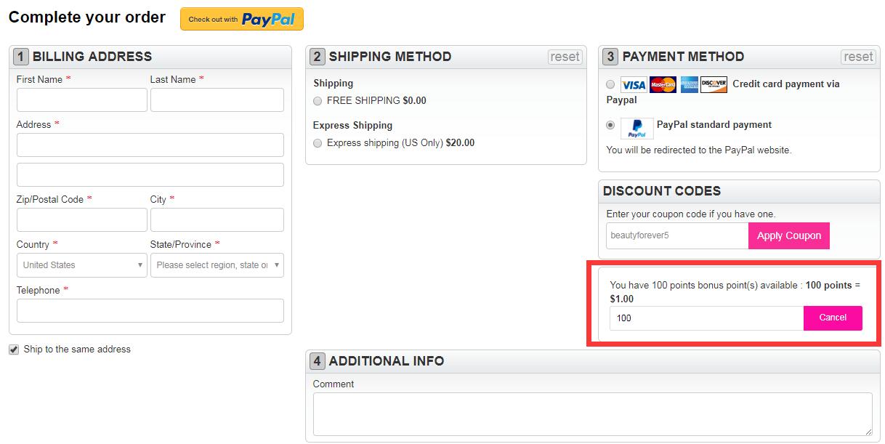Click the American Express card icon
The image size is (885, 444).
689,85
